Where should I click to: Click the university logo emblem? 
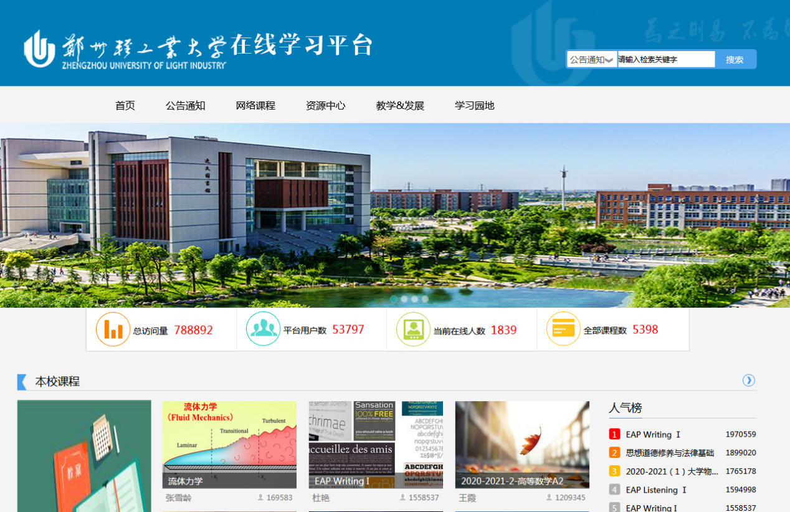39,49
